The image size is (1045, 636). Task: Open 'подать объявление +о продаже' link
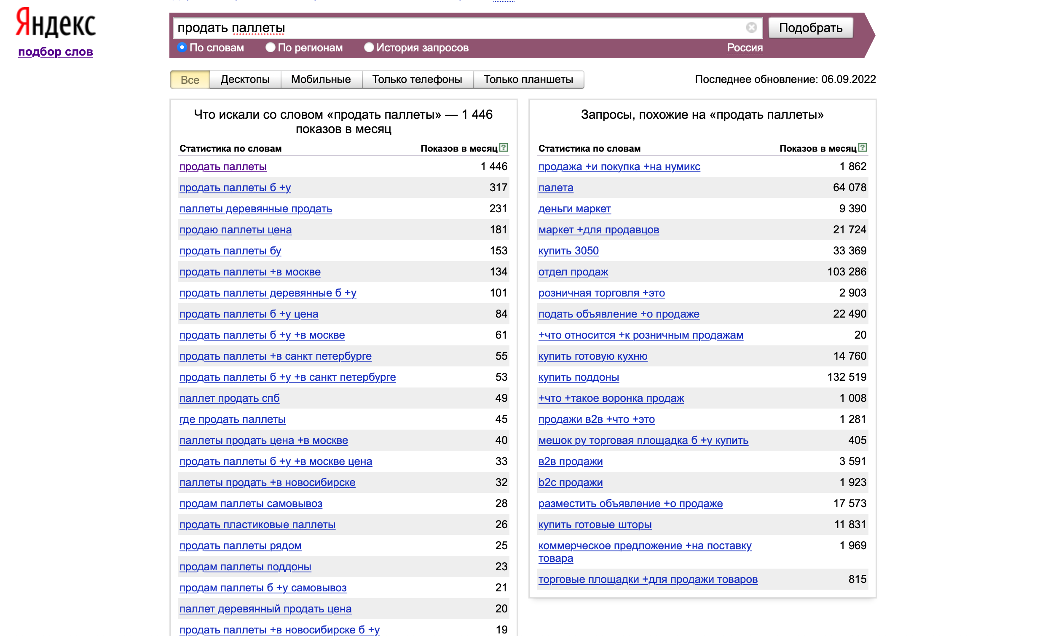click(x=619, y=314)
